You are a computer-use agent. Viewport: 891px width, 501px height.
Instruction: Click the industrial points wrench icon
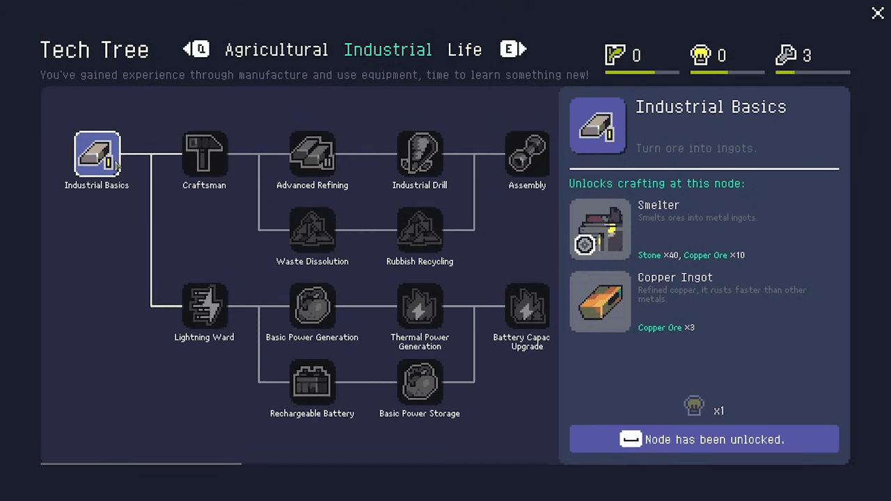(786, 55)
